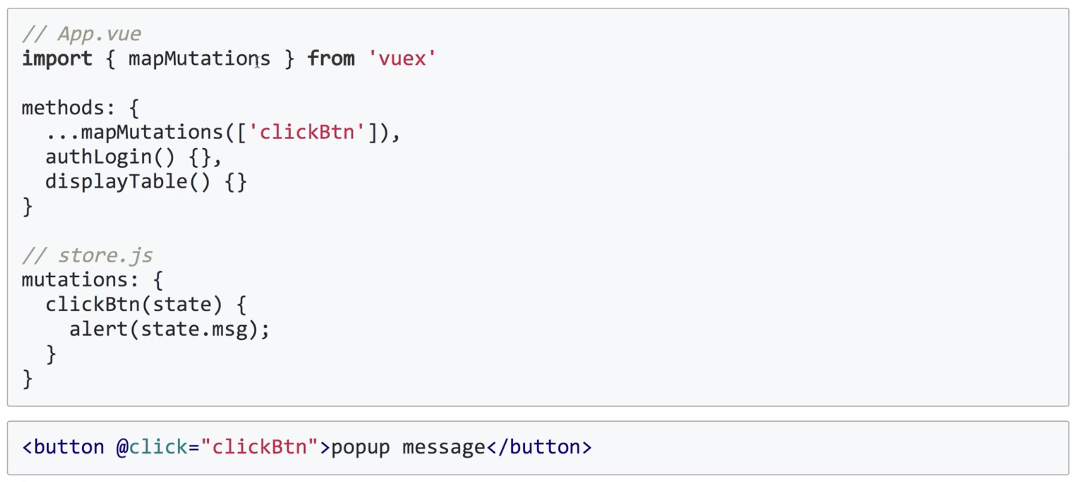Click the opening '<button' tag

pyautogui.click(x=63, y=447)
